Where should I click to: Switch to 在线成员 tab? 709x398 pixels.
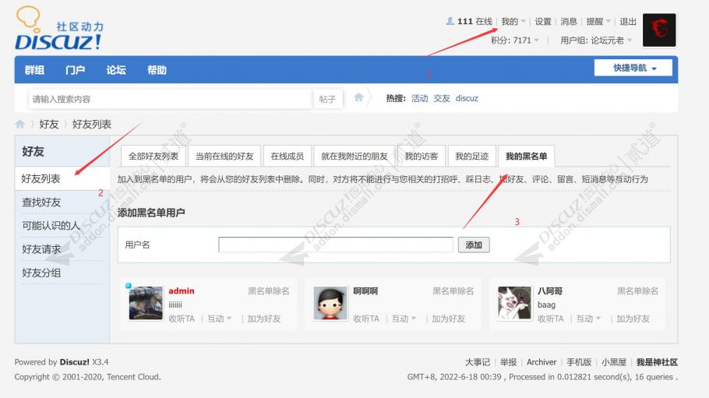pos(287,156)
